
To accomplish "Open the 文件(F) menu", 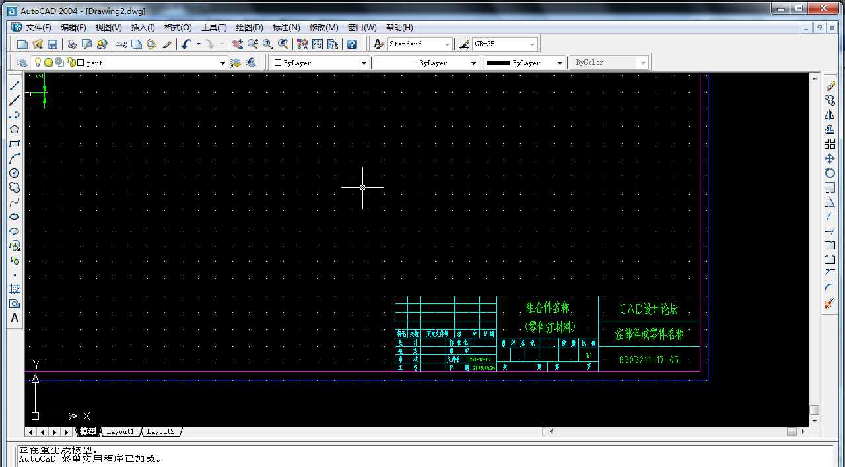I will [39, 28].
